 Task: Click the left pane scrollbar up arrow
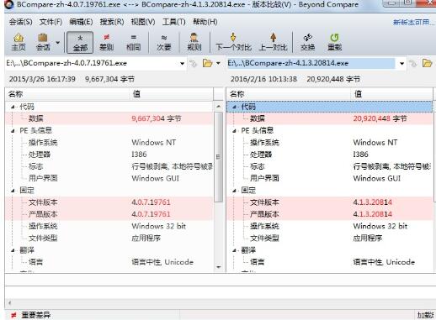click(219, 107)
